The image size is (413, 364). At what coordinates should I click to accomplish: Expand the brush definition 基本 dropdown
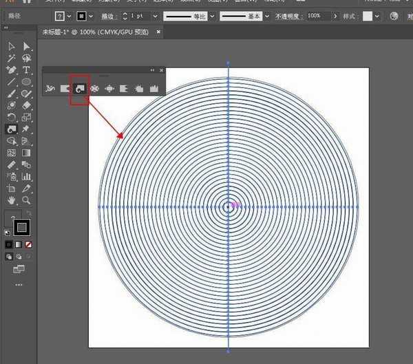point(267,15)
